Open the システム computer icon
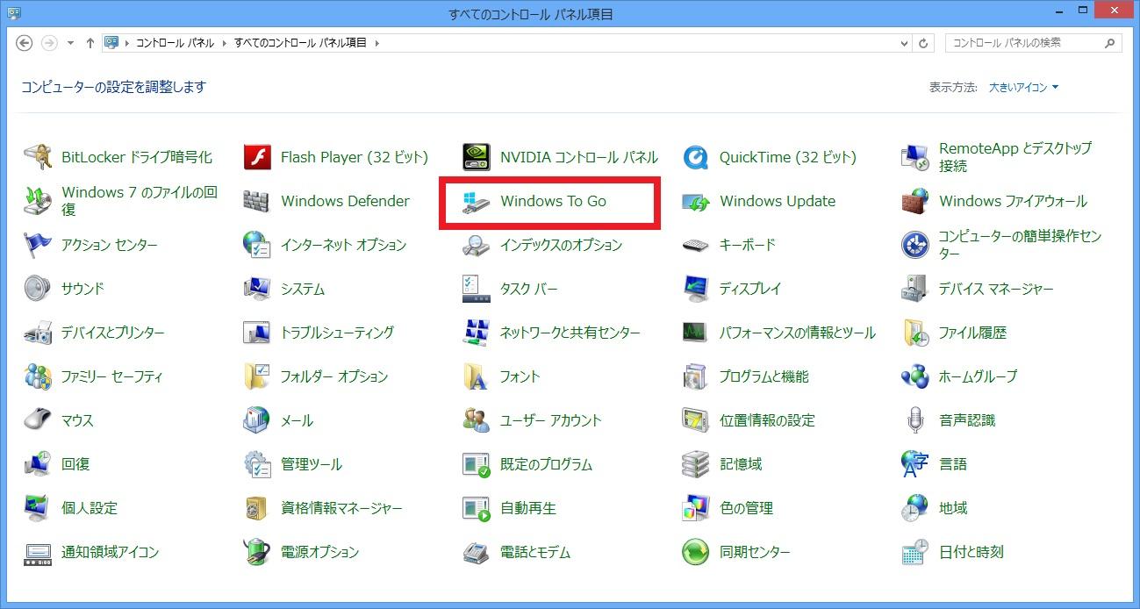1140x609 pixels. (256, 289)
